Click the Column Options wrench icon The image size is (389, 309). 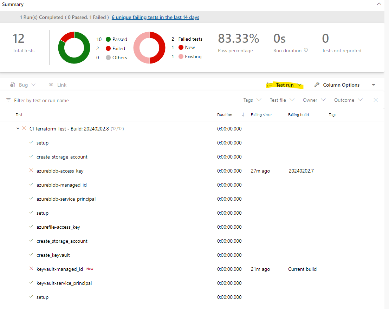317,85
